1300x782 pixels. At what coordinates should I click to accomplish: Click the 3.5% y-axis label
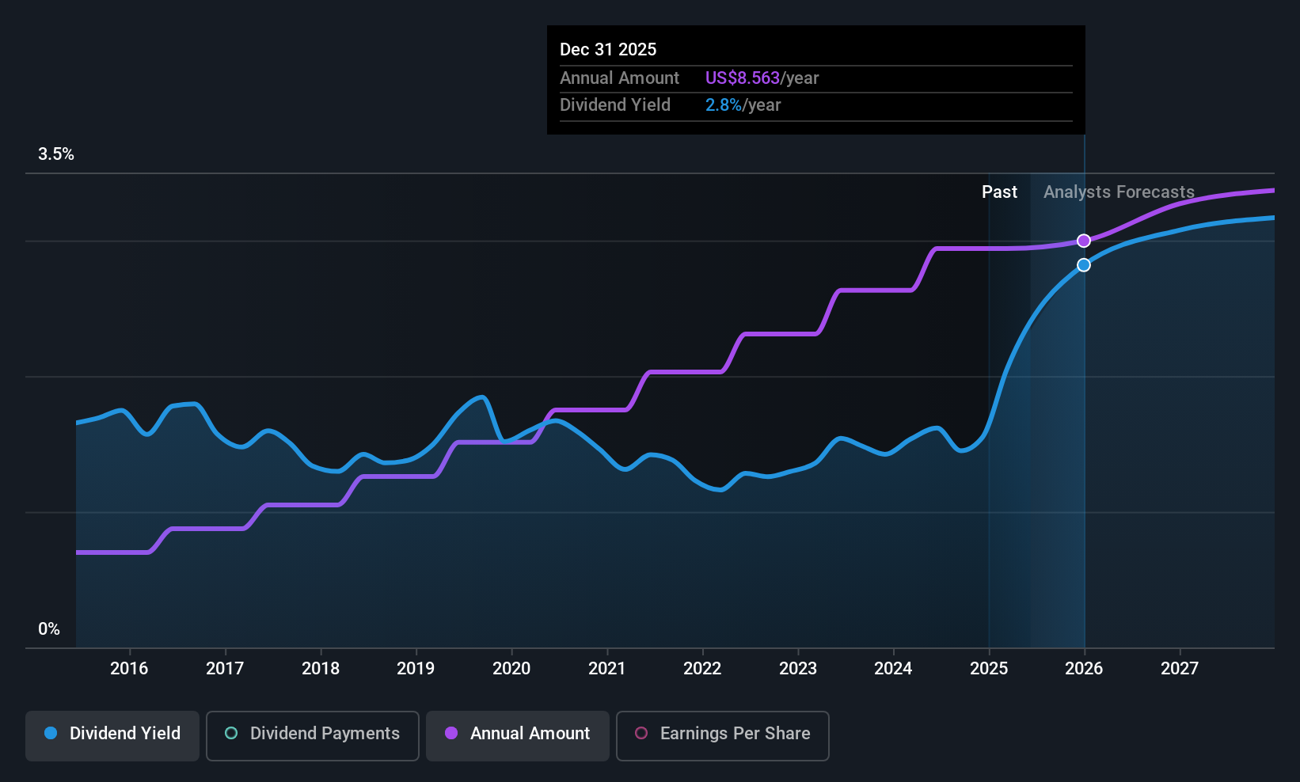click(56, 154)
